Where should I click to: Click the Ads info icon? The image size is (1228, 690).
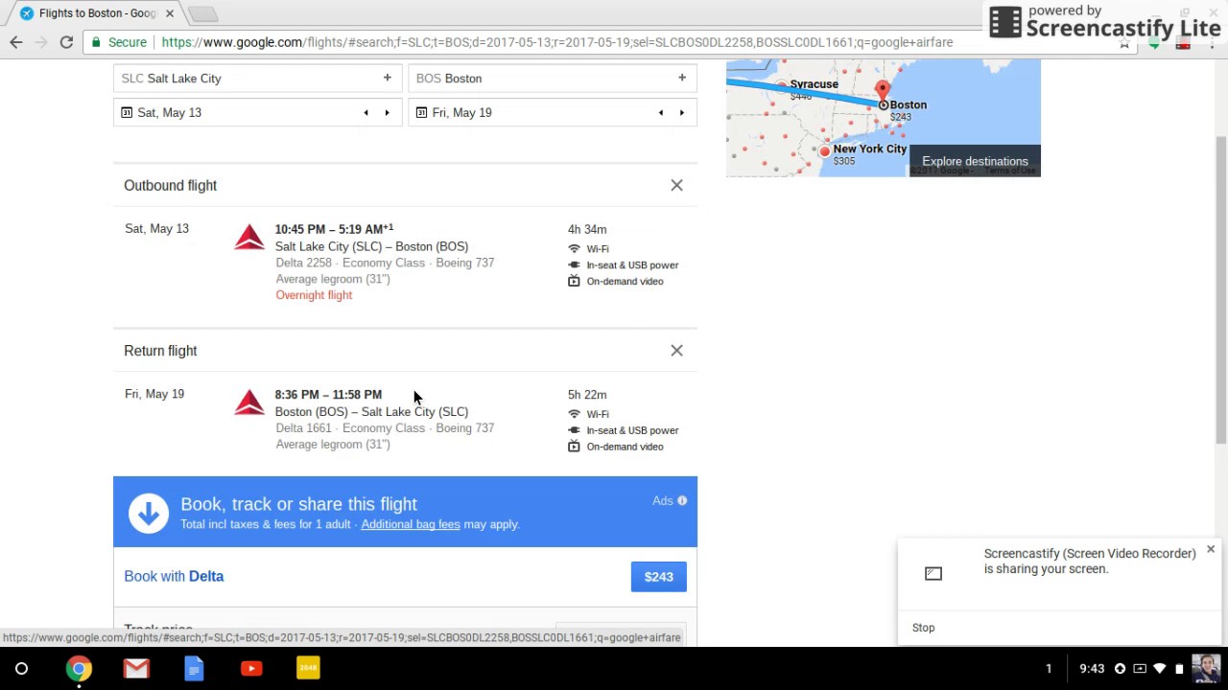pyautogui.click(x=682, y=500)
